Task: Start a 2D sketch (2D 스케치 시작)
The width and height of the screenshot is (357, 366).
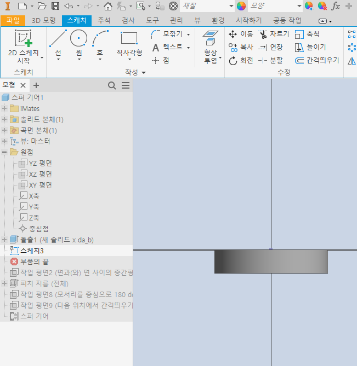Action: click(24, 47)
